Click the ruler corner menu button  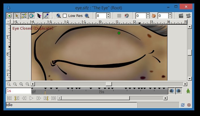[x=8, y=22]
